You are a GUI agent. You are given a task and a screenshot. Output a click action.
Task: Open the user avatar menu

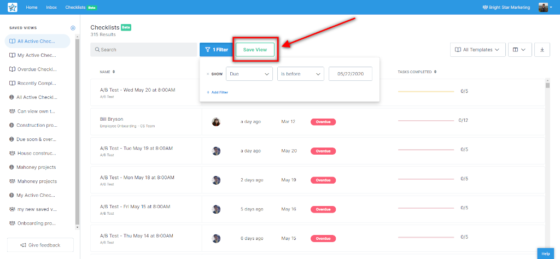click(x=545, y=7)
